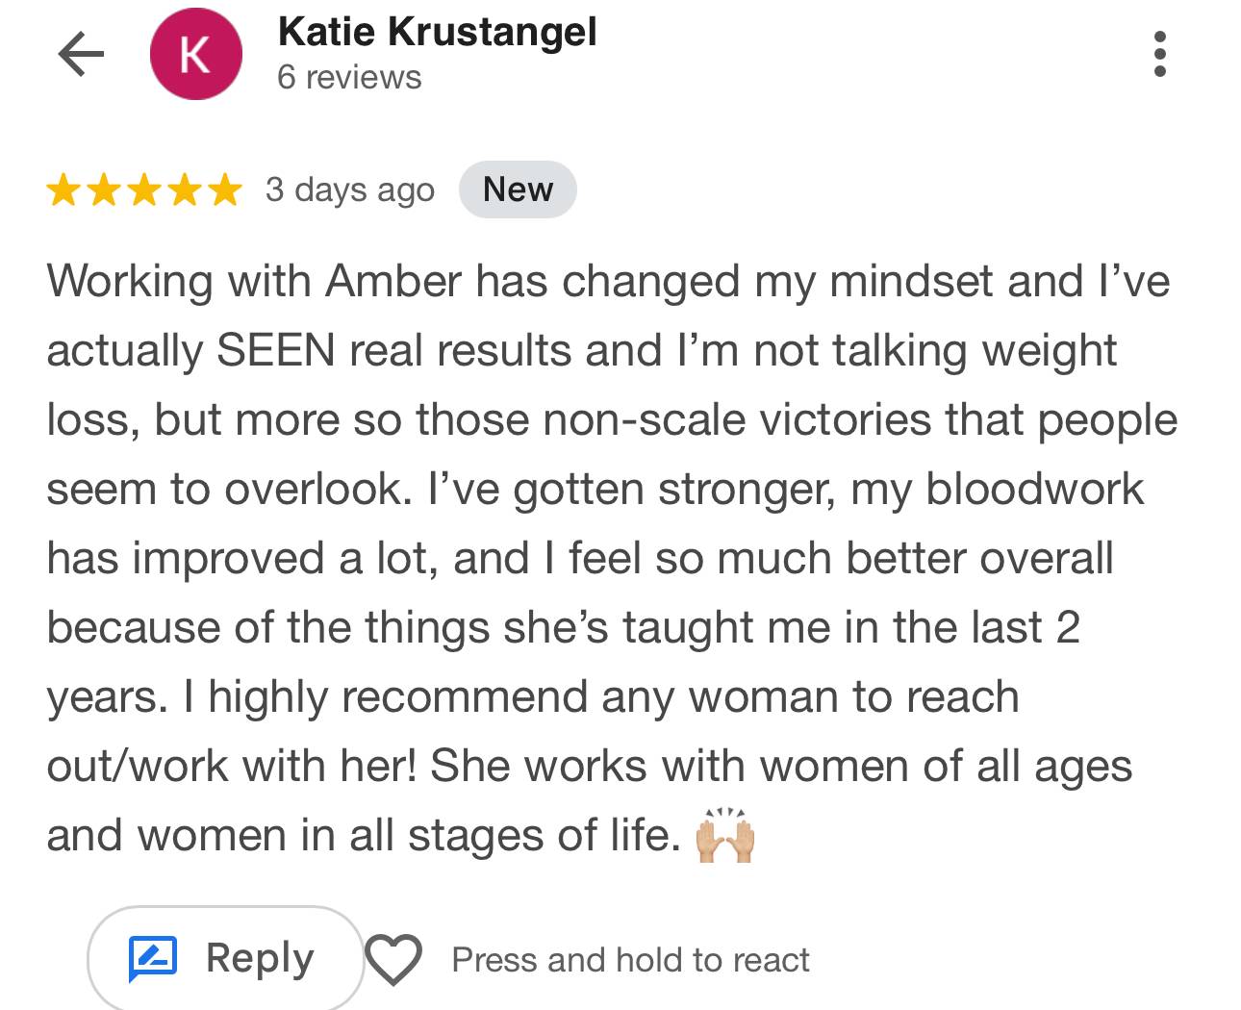Click the fifth gold rating star
Viewport: 1241px width, 1010px height.
pyautogui.click(x=225, y=190)
